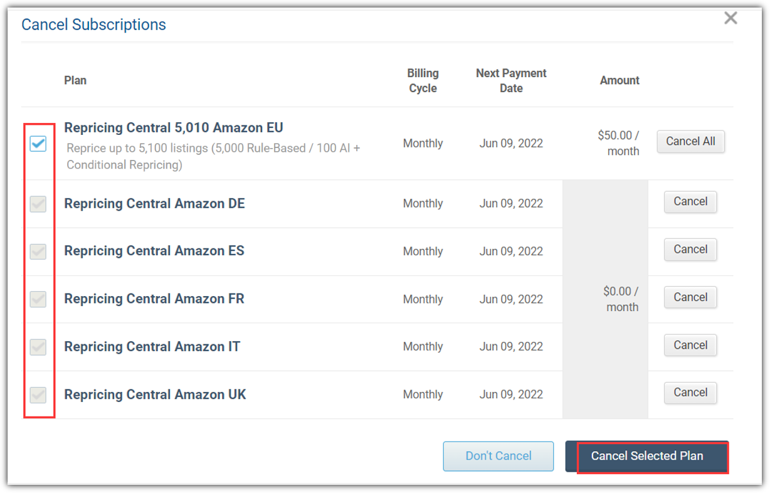Select the Repricing Central 5,010 Amazon EU title
Viewport: 770px width, 493px height.
point(174,128)
